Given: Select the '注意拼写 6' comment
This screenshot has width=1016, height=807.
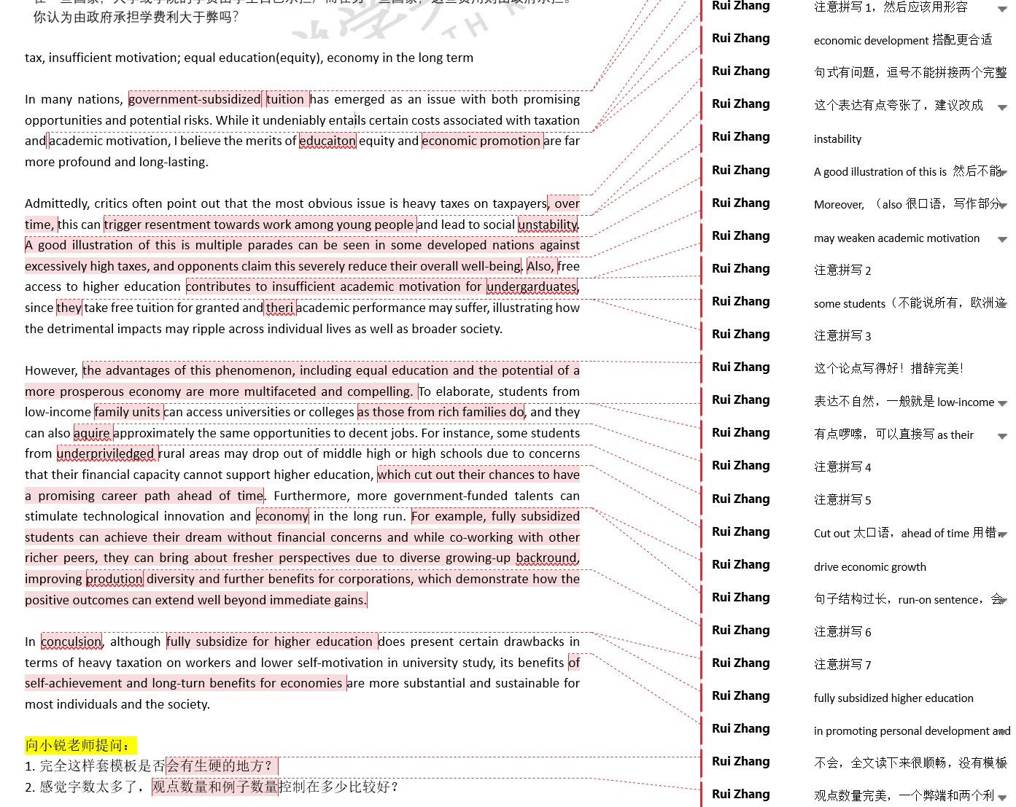Looking at the screenshot, I should click(842, 632).
